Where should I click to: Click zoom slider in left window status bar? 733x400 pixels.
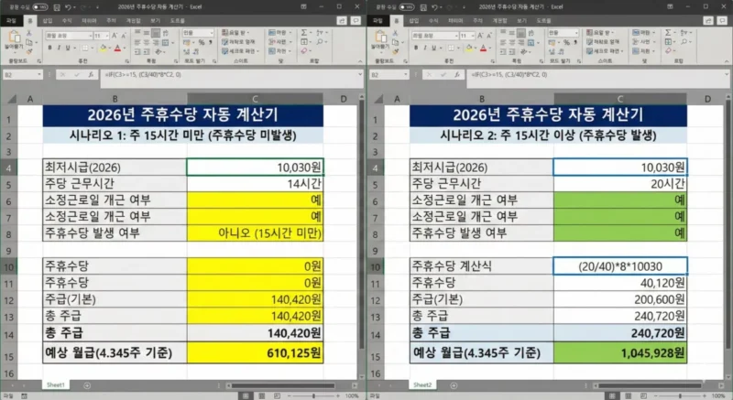313,395
